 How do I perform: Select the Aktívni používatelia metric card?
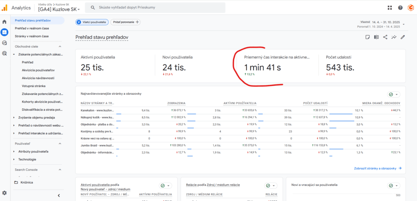point(115,66)
